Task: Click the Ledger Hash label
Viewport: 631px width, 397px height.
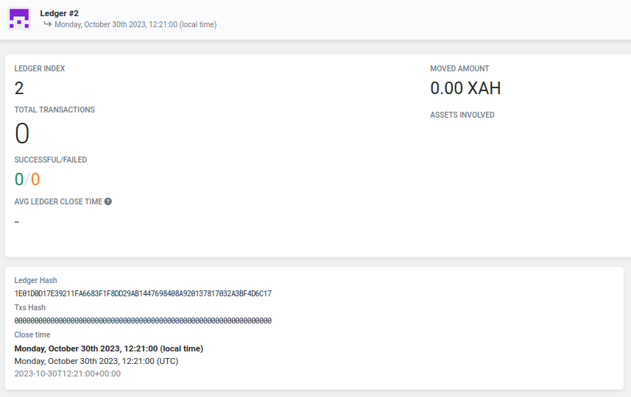Action: 36,280
